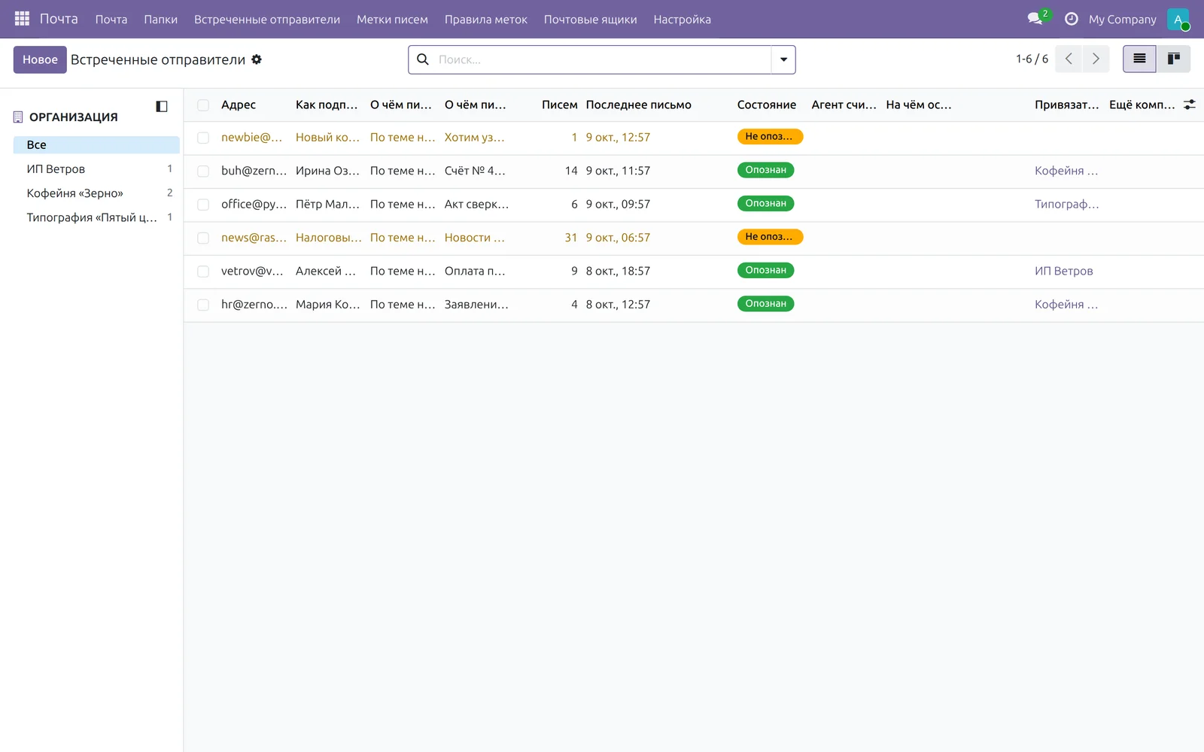Open the apps grid menu icon
This screenshot has height=752, width=1204.
pyautogui.click(x=22, y=19)
